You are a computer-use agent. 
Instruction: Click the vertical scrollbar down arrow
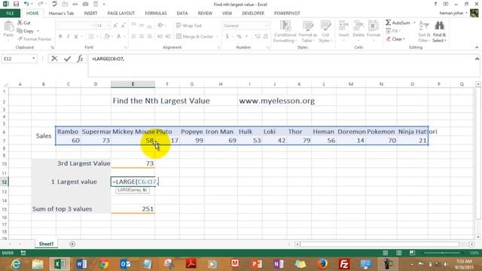coord(478,237)
